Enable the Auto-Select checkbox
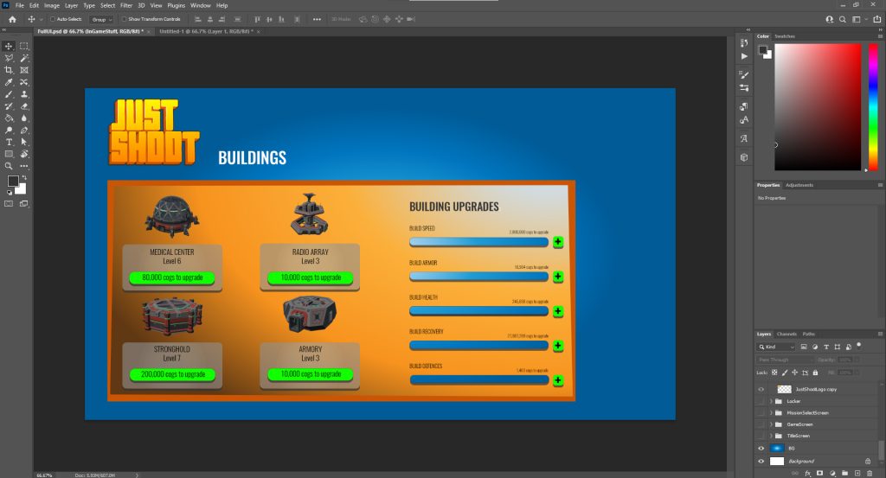The image size is (886, 478). 52,18
